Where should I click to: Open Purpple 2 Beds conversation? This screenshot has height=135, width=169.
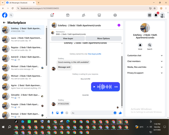[x=23, y=106]
